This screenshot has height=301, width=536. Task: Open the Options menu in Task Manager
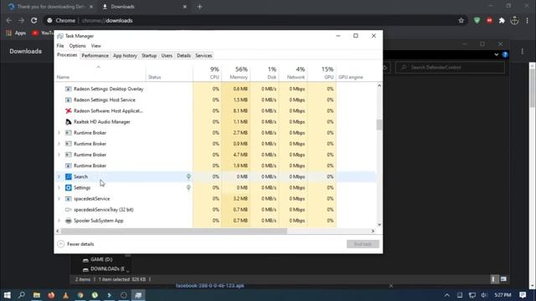point(77,46)
